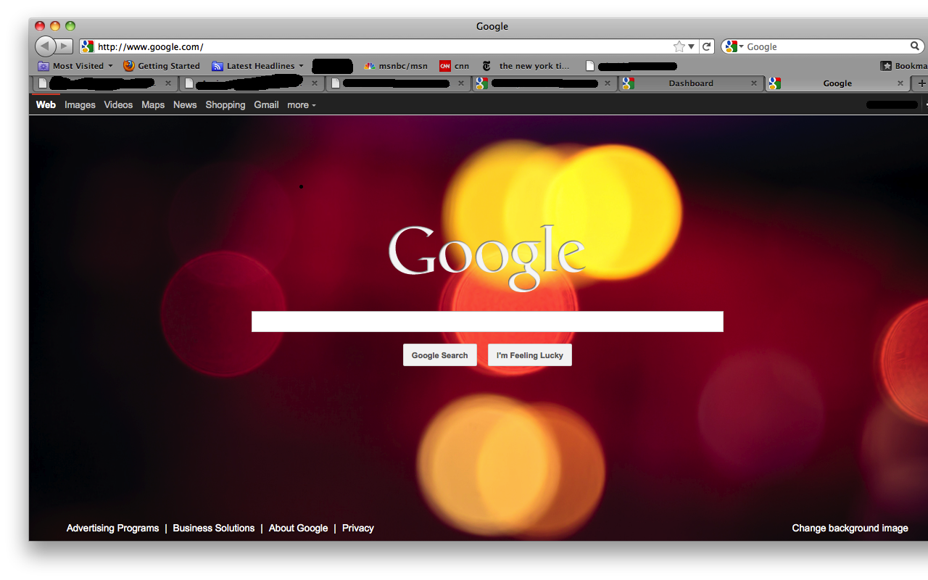Click the magnifying glass search icon

[x=915, y=46]
